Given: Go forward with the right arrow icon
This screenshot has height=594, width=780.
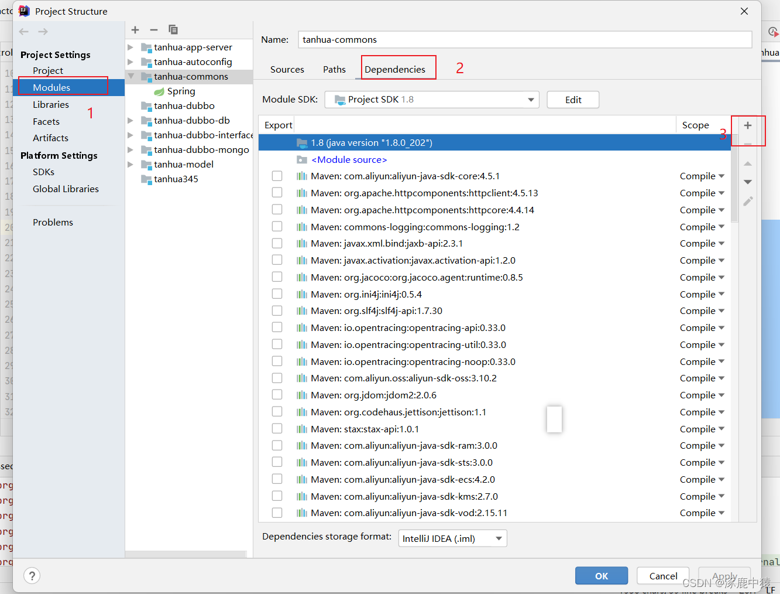Looking at the screenshot, I should click(43, 32).
